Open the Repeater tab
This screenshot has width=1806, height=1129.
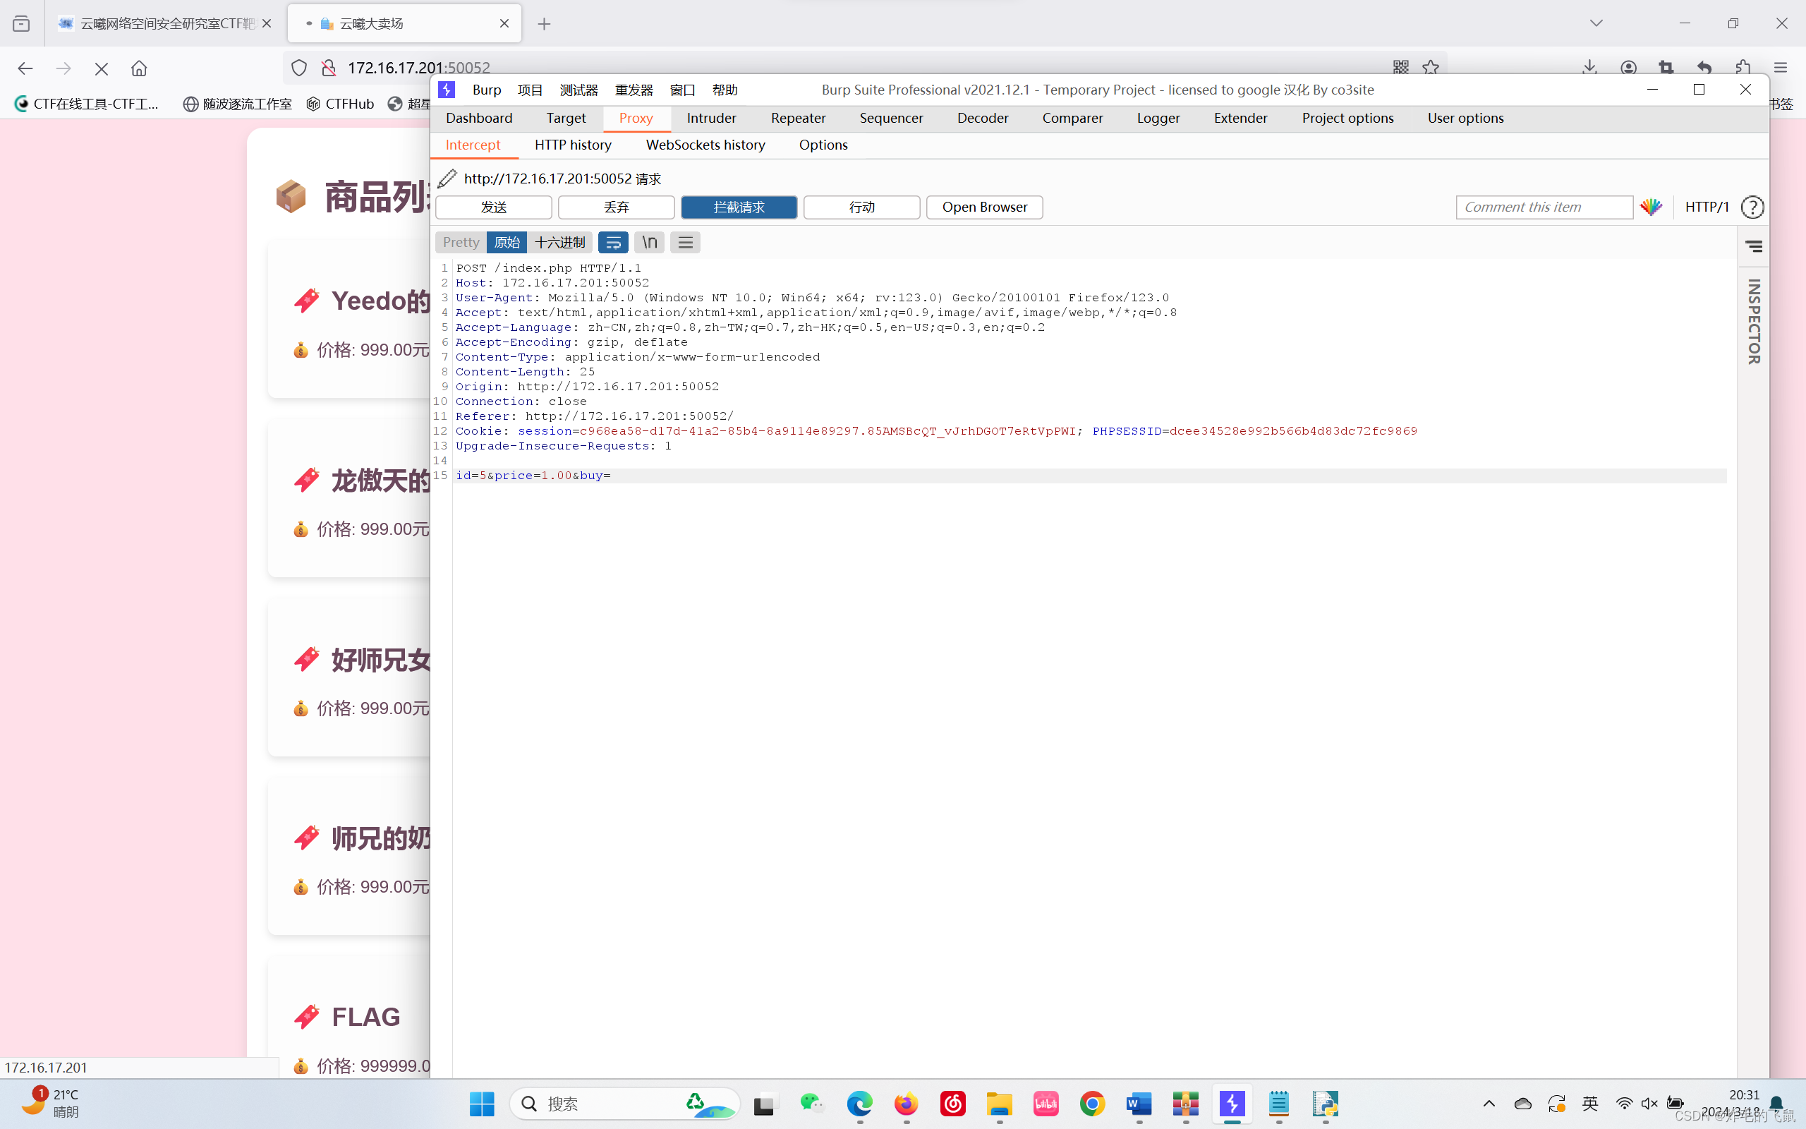point(798,118)
